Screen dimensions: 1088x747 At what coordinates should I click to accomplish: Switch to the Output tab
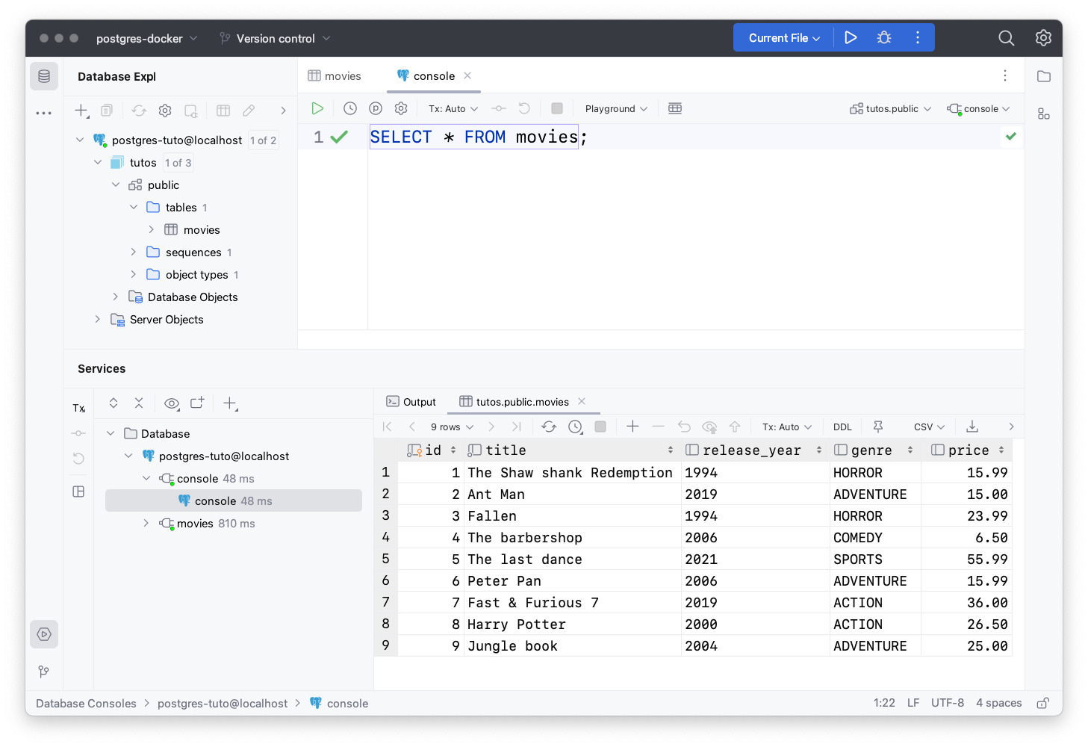click(411, 402)
